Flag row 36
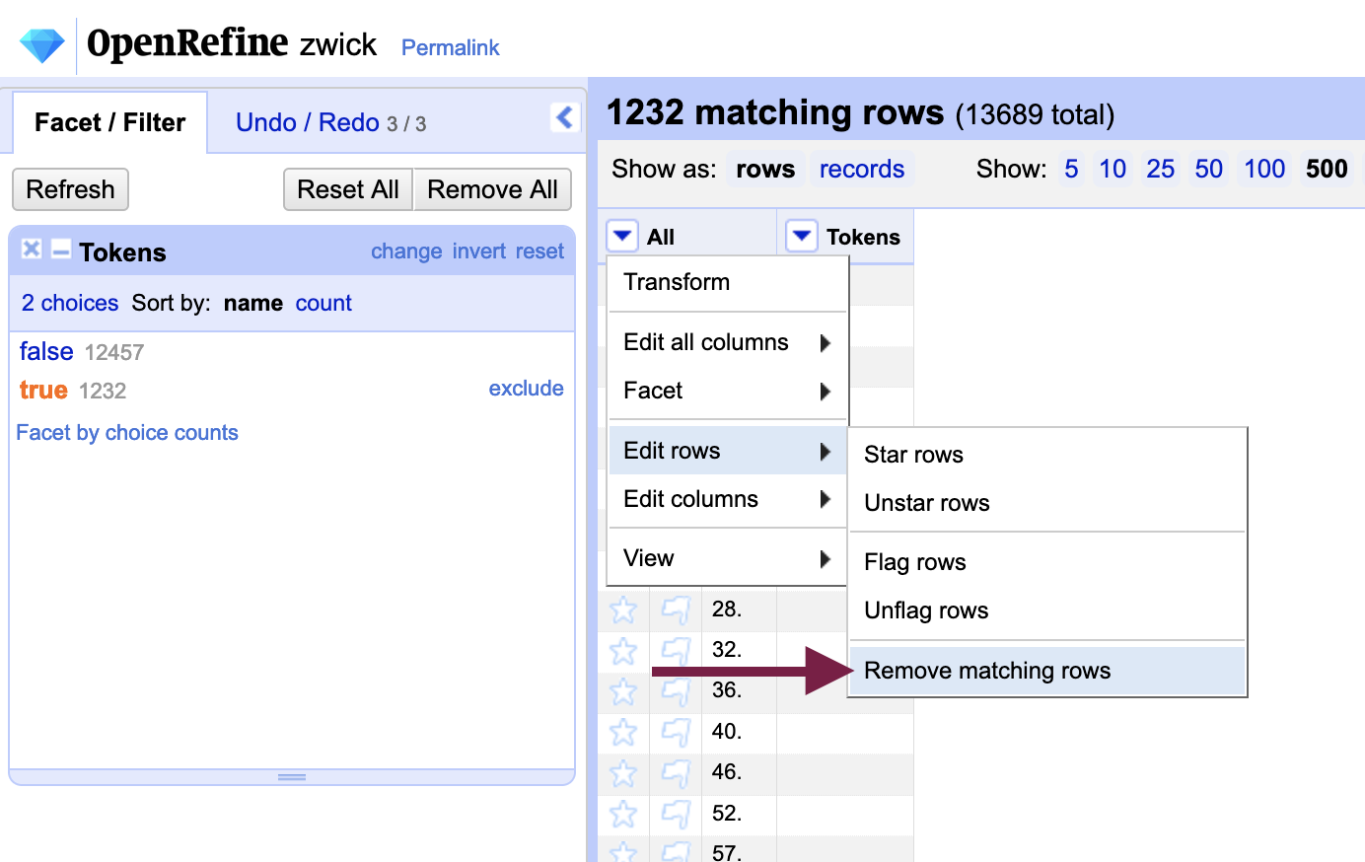The image size is (1365, 862). click(x=676, y=691)
